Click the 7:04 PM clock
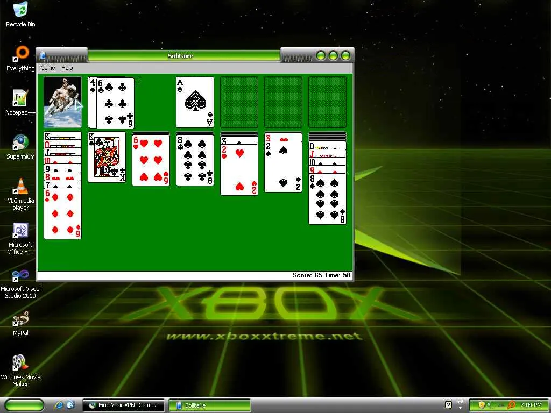 click(x=531, y=405)
